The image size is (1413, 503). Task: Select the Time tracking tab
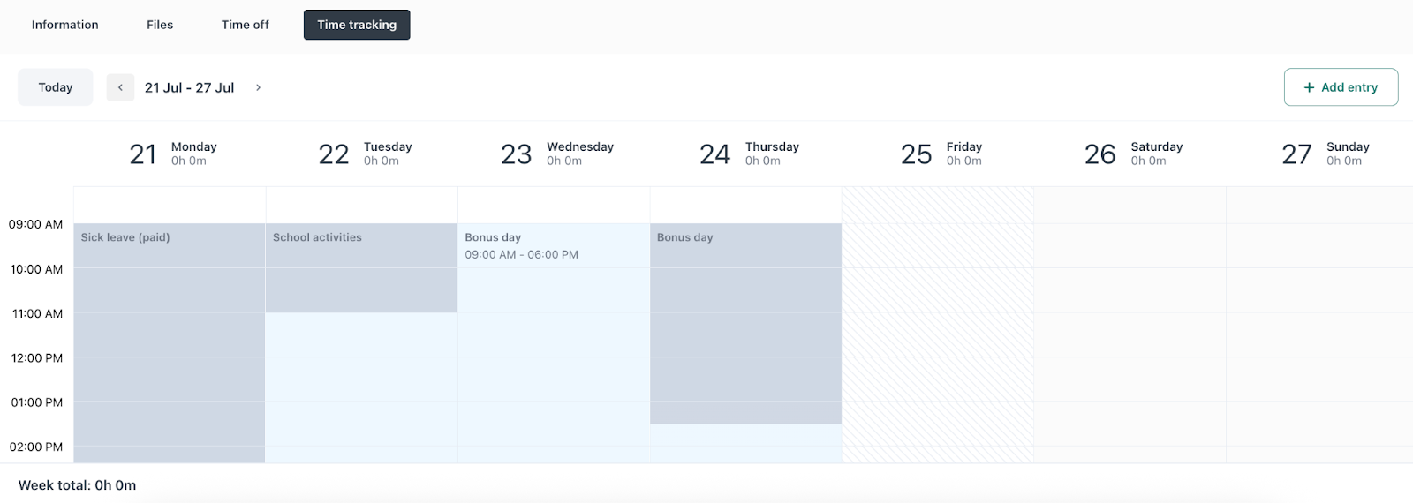click(x=357, y=25)
